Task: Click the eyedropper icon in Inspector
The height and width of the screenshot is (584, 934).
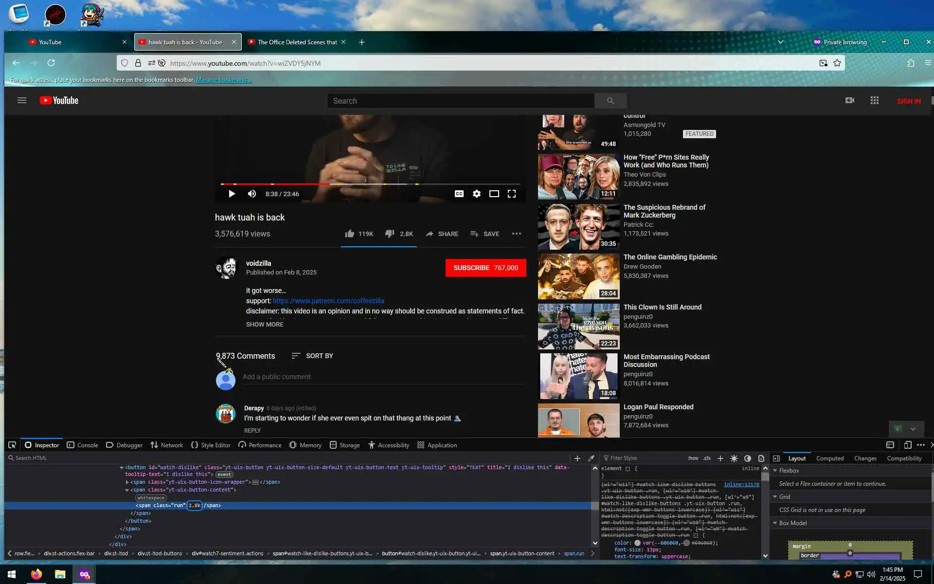Action: click(x=591, y=458)
